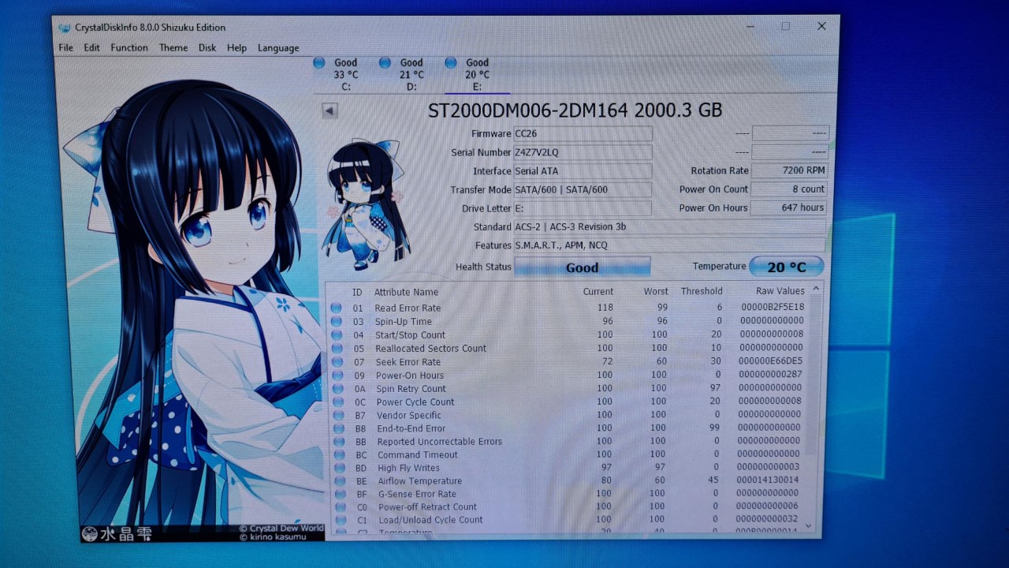The image size is (1009, 568).
Task: Click the blue status dot beside Read Error Rate
Action: coord(338,308)
